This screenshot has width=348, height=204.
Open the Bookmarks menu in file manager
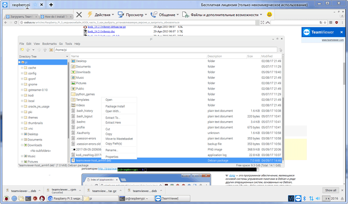(x=49, y=44)
